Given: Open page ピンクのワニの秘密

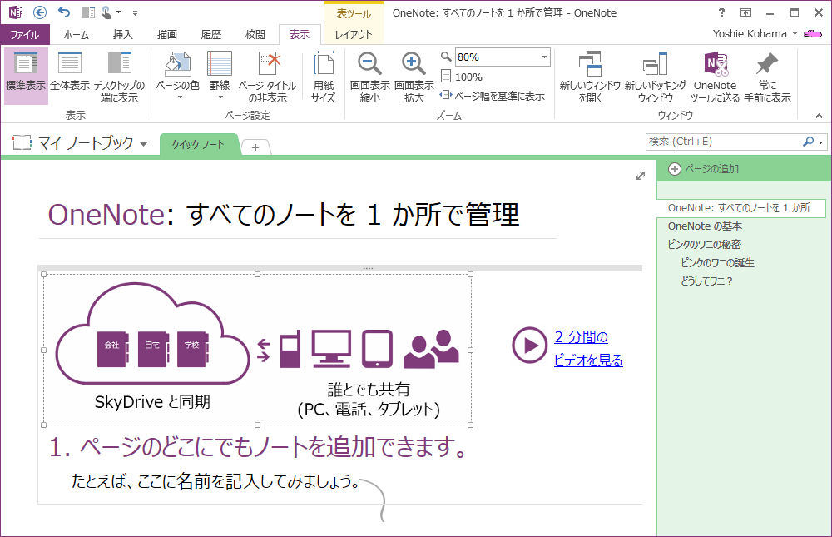Looking at the screenshot, I should point(704,244).
